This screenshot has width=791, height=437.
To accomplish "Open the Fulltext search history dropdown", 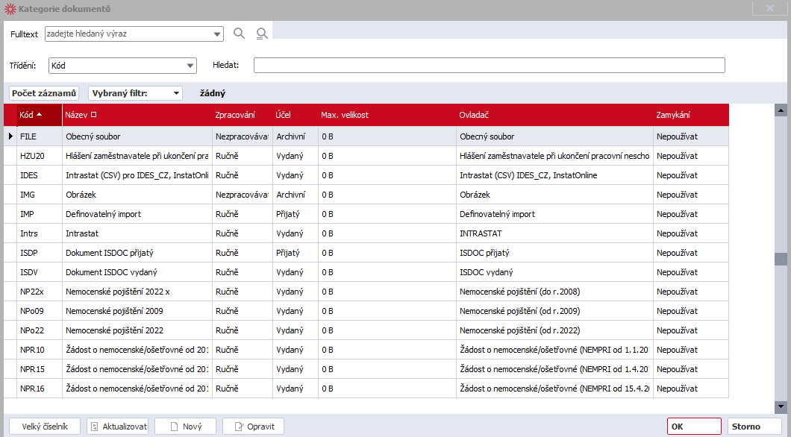I will pyautogui.click(x=217, y=34).
